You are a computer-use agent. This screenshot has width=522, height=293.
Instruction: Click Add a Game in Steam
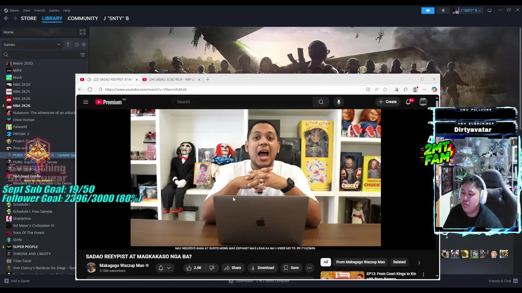[16, 281]
